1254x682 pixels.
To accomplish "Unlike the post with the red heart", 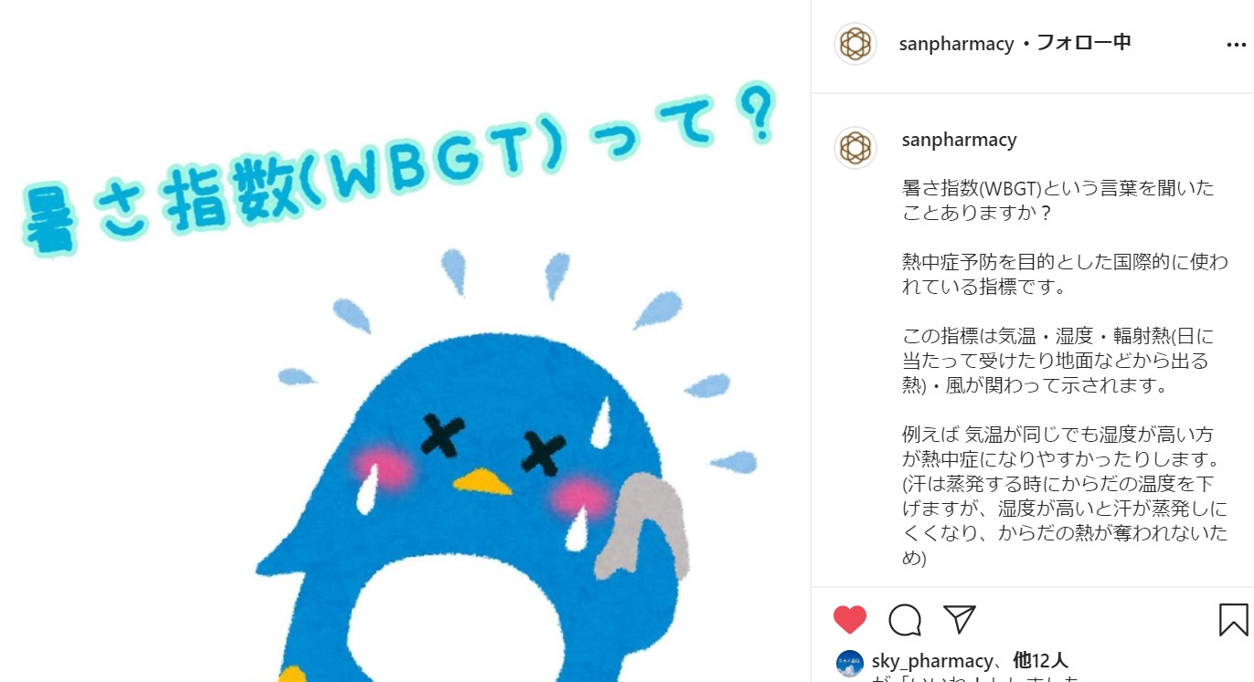I will click(850, 620).
